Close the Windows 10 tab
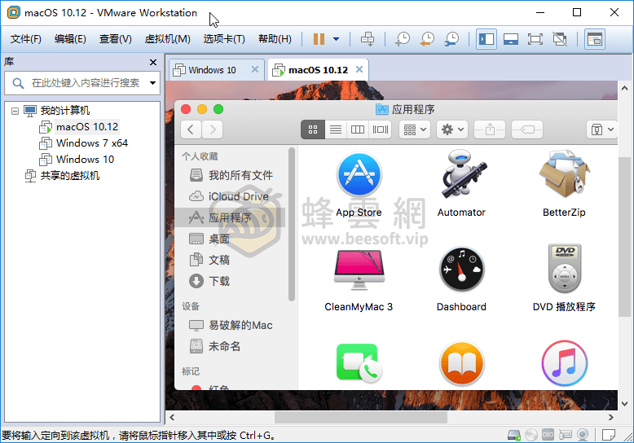 coord(255,69)
